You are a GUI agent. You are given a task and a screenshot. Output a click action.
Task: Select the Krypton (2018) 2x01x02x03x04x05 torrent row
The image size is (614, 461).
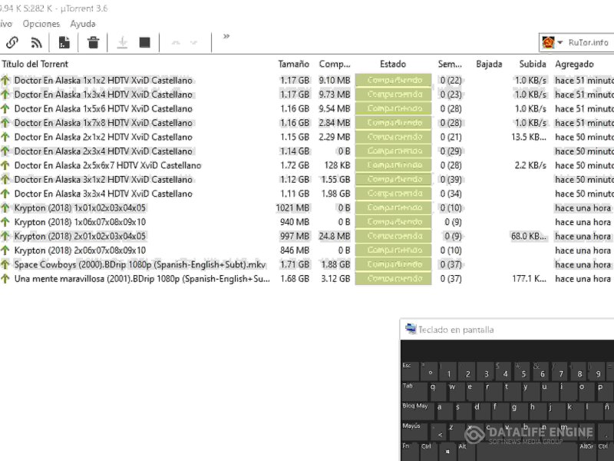point(80,236)
